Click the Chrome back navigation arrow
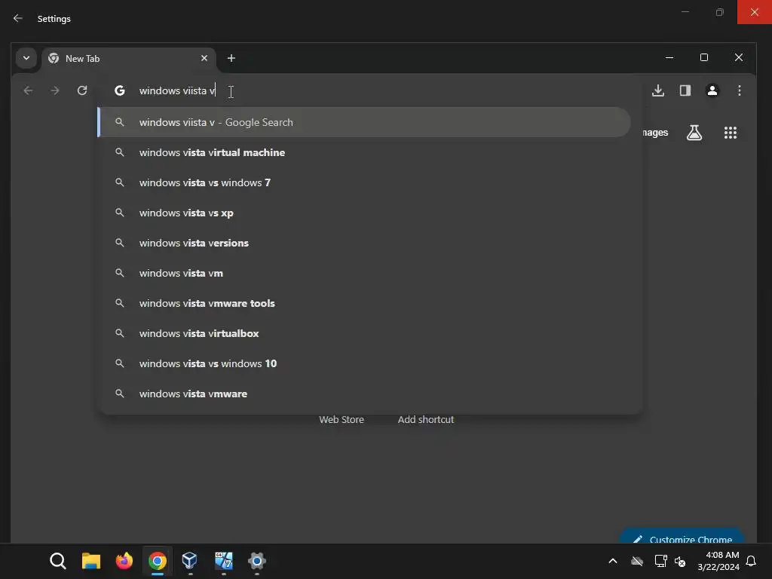 coord(28,90)
